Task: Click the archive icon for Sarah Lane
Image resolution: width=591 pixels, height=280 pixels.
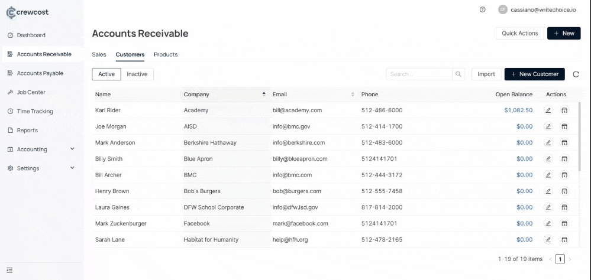Action: 564,240
